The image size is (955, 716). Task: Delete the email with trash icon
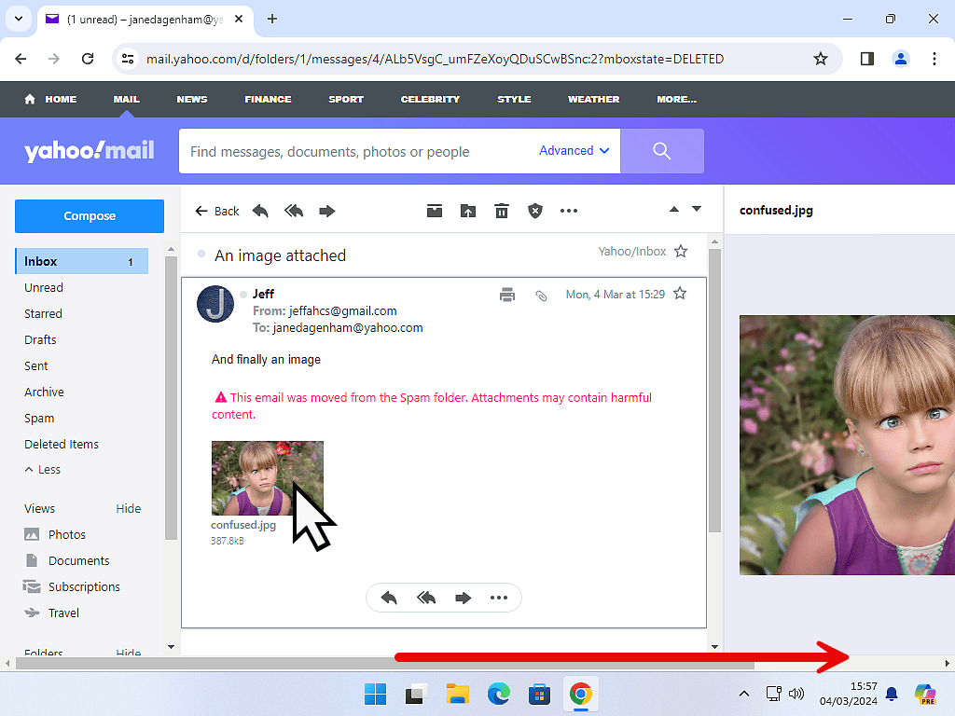click(502, 212)
